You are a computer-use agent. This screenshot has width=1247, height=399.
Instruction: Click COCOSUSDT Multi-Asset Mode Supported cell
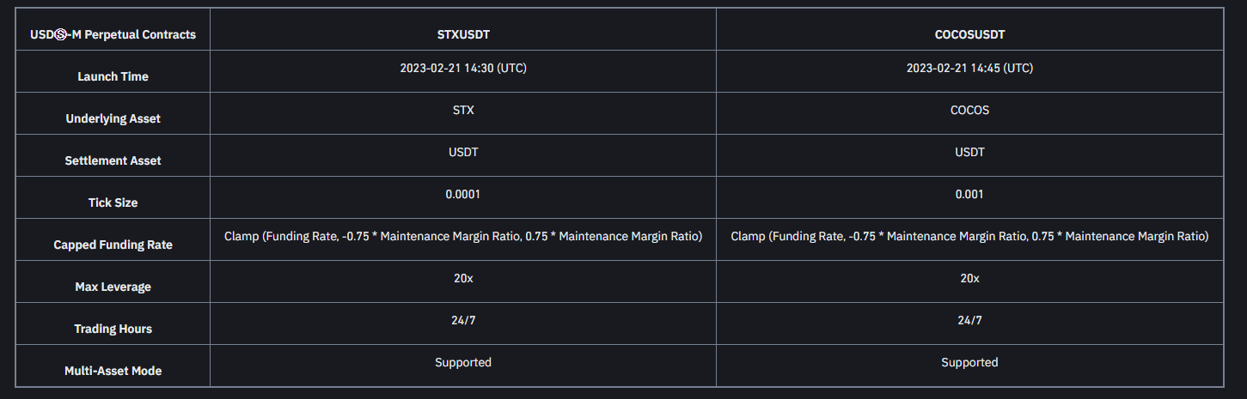pyautogui.click(x=969, y=362)
